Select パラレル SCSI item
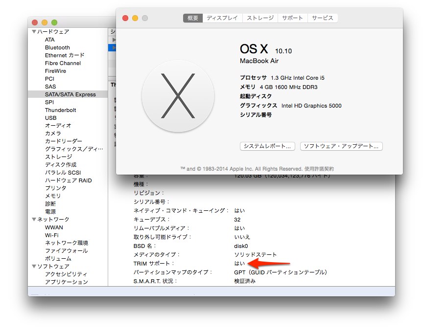This screenshot has width=423, height=335. 63,173
